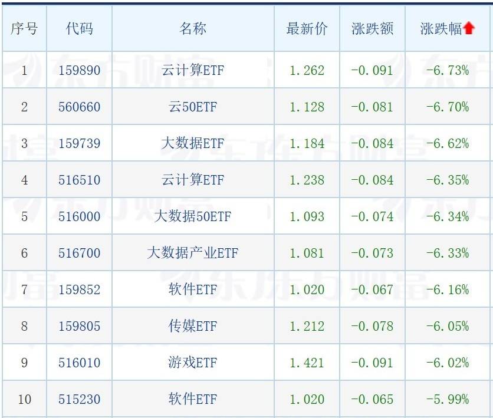Sort by the 涨跌额 column header

tap(372, 29)
